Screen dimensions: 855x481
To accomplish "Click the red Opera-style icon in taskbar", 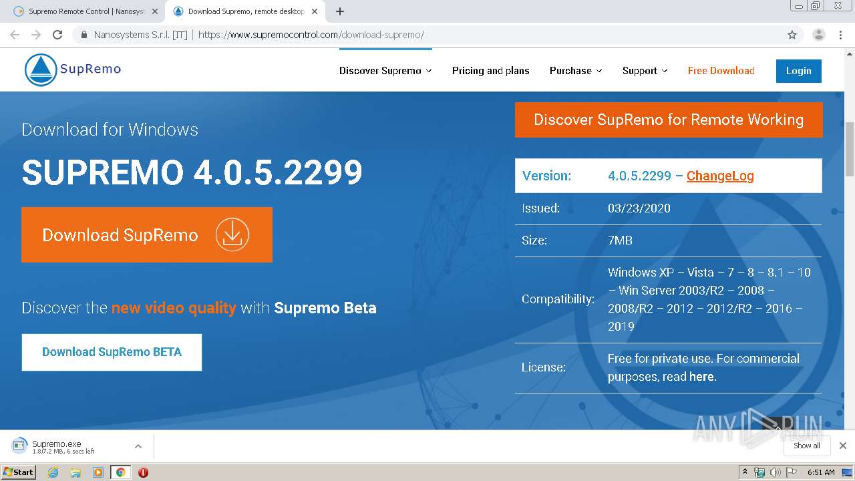I will [143, 472].
